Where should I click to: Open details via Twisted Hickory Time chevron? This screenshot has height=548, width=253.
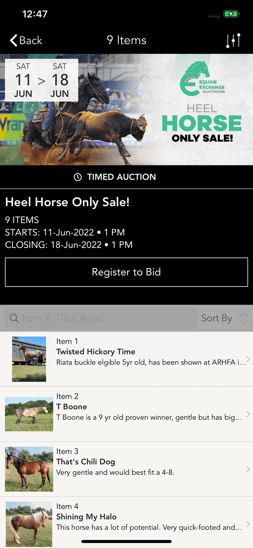coord(247,359)
